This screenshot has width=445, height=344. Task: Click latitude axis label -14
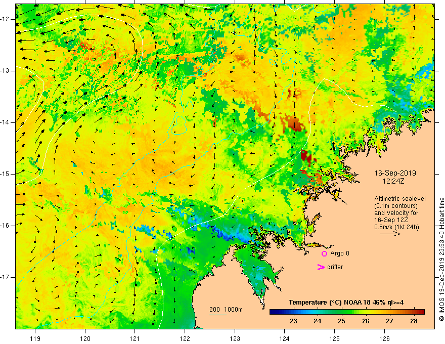(x=6, y=122)
